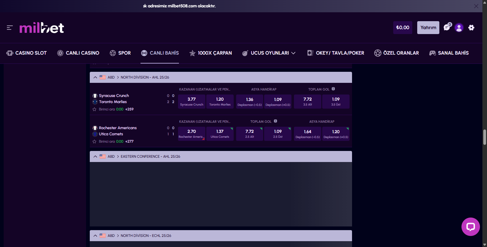487x247 pixels.
Task: Open the Rochester Americans match name
Action: coord(118,128)
